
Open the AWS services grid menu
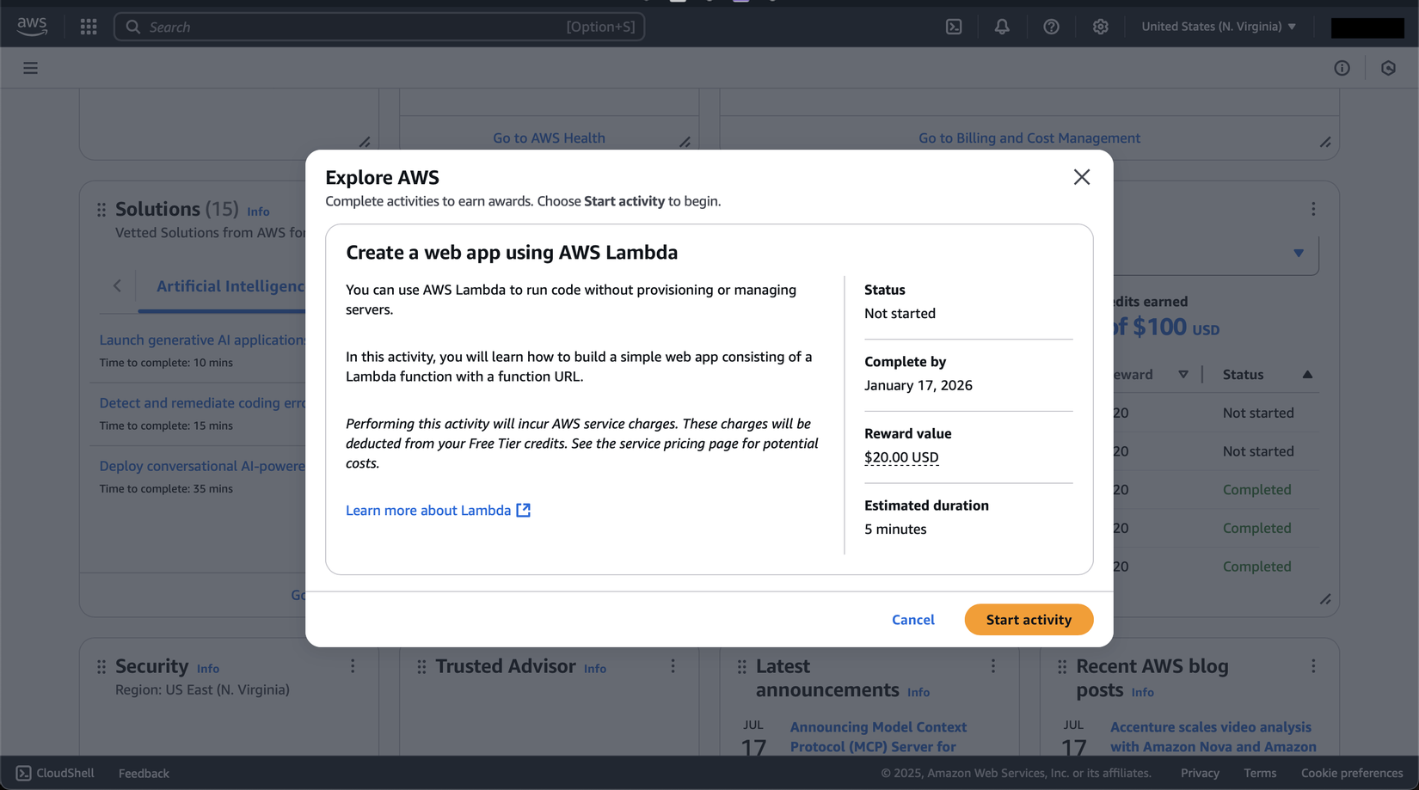point(89,27)
